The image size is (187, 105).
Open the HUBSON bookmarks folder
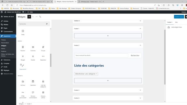(5, 8)
